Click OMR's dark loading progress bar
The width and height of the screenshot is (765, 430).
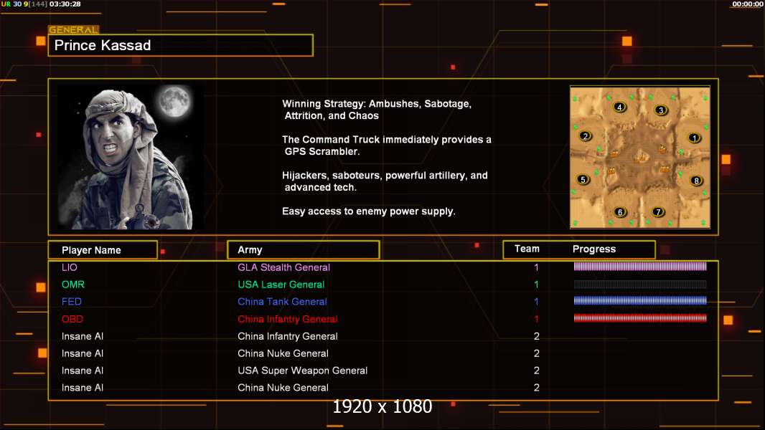pyautogui.click(x=640, y=284)
